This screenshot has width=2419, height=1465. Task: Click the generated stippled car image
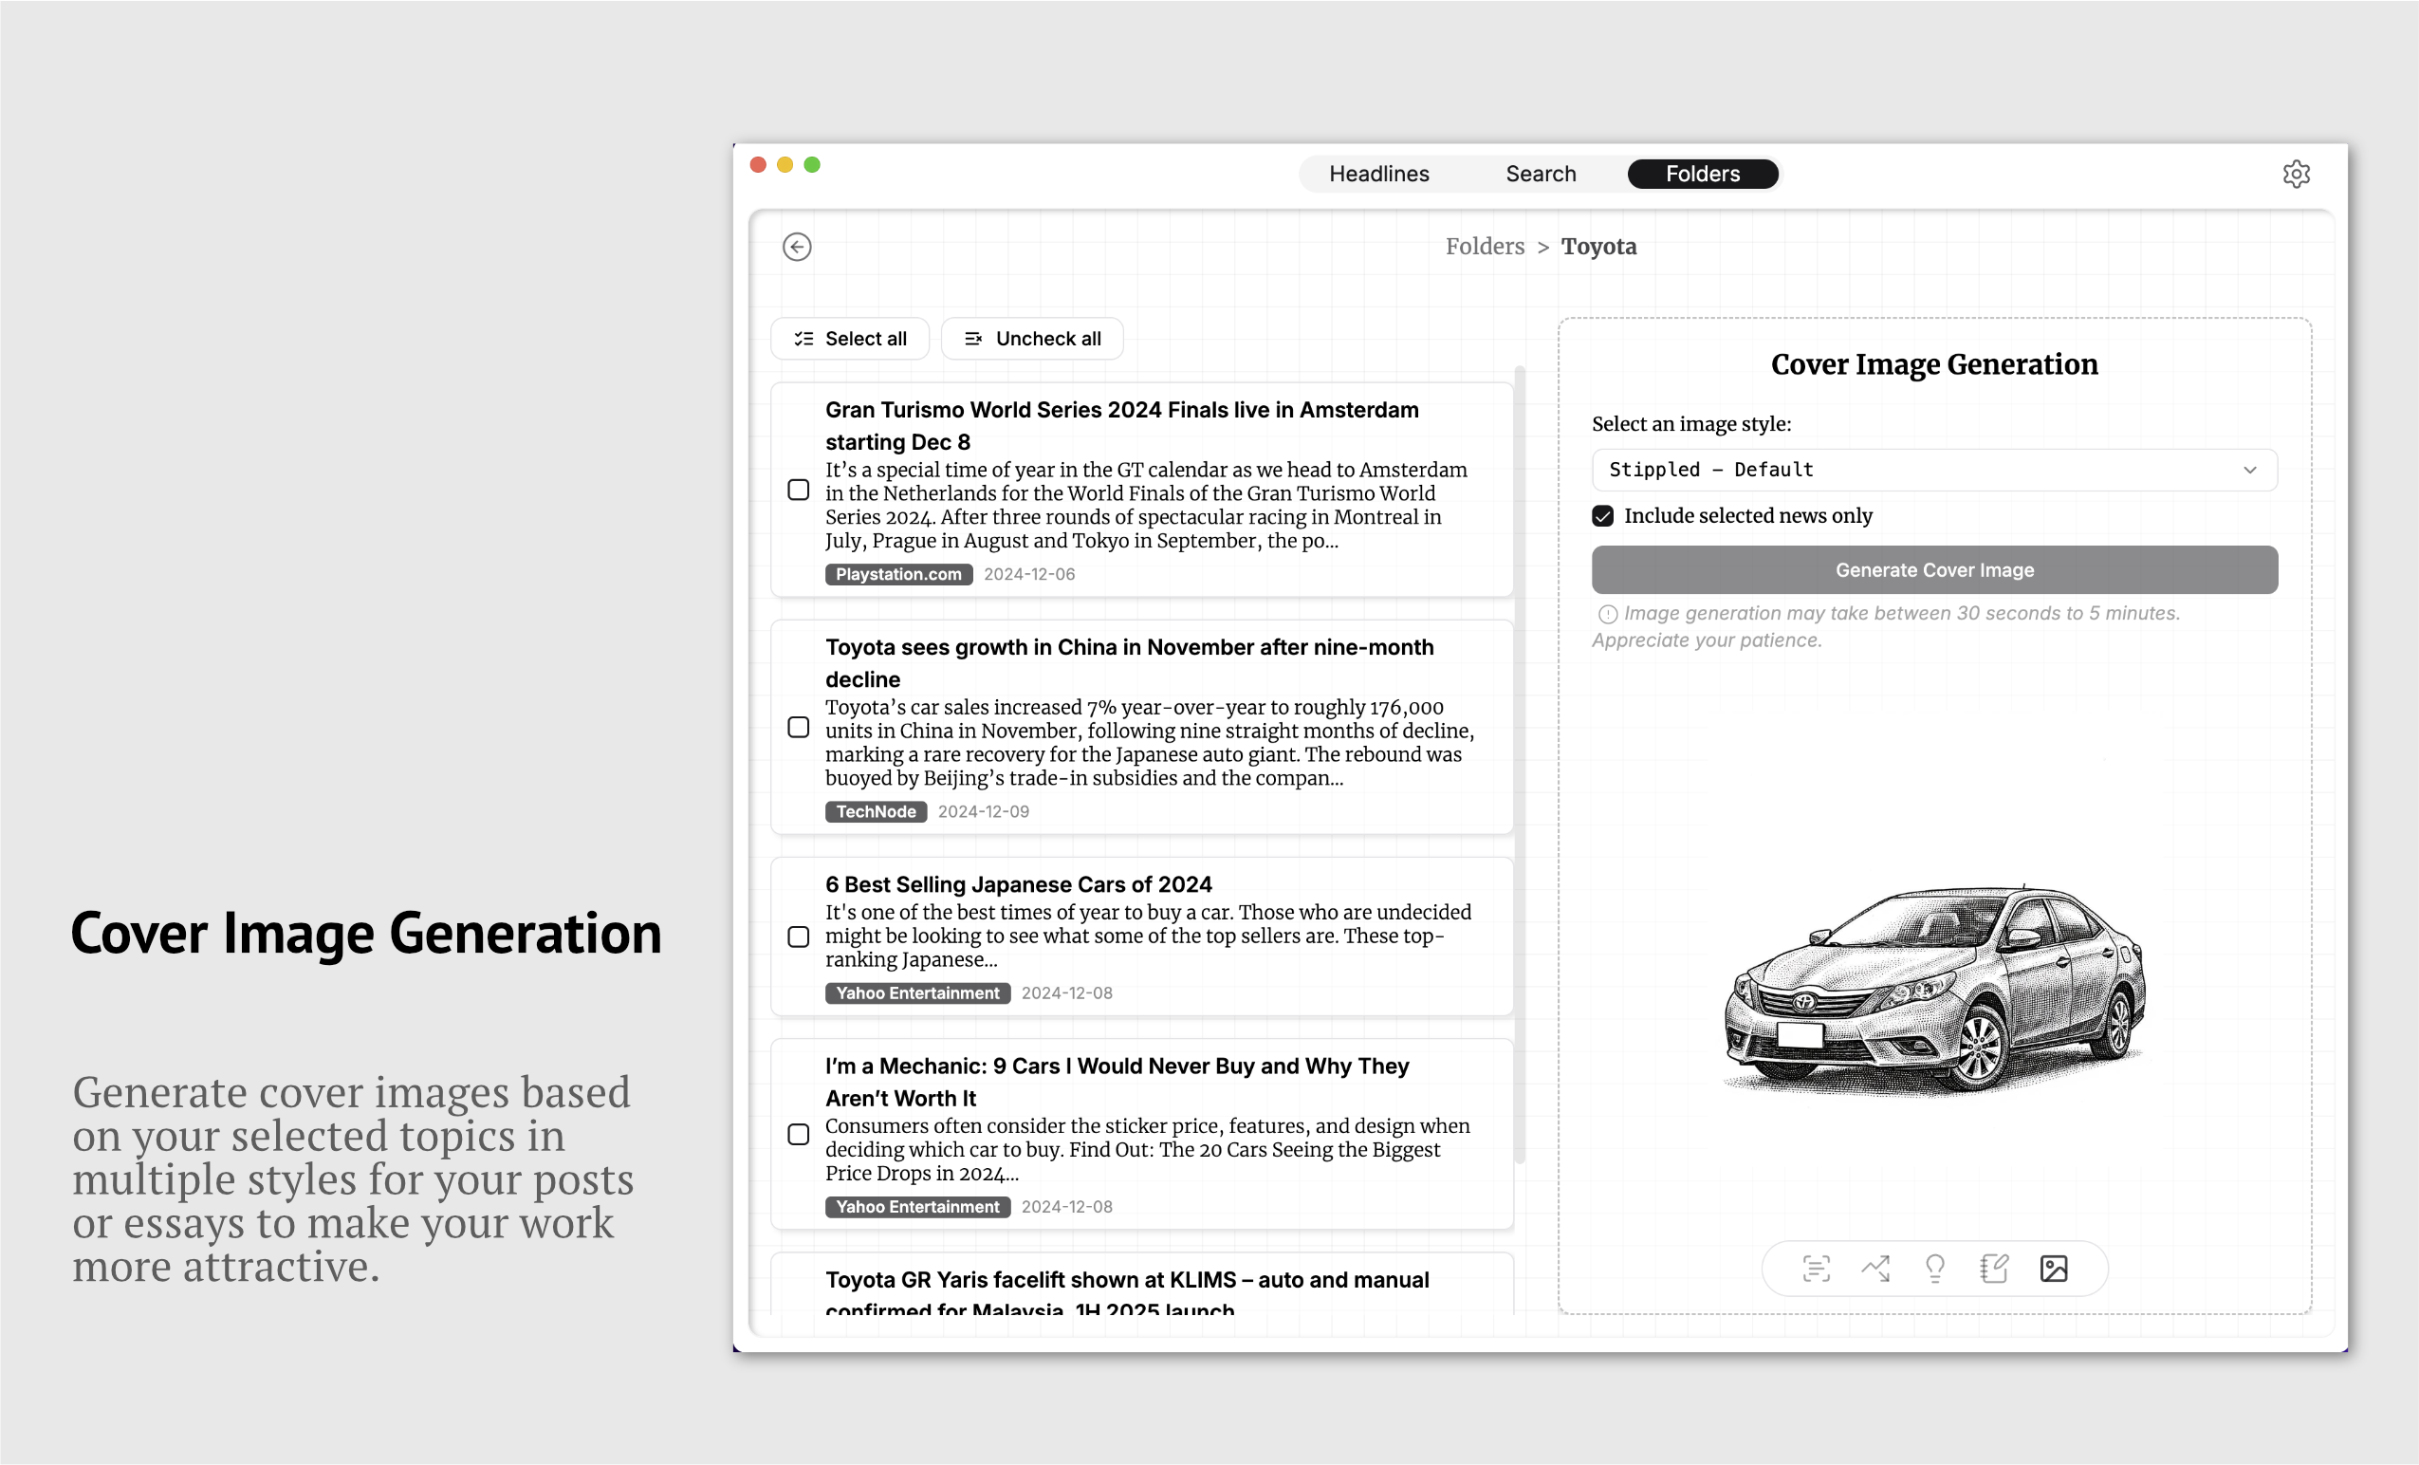(x=1934, y=990)
